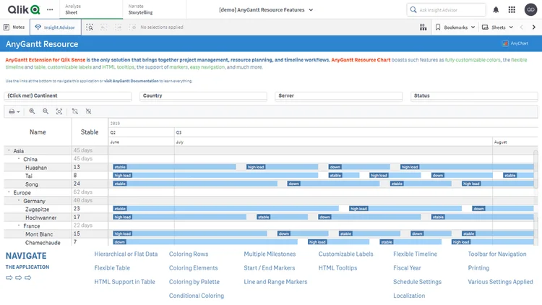Open Various Settings Applied sheet
This screenshot has width=542, height=305.
coord(500,282)
